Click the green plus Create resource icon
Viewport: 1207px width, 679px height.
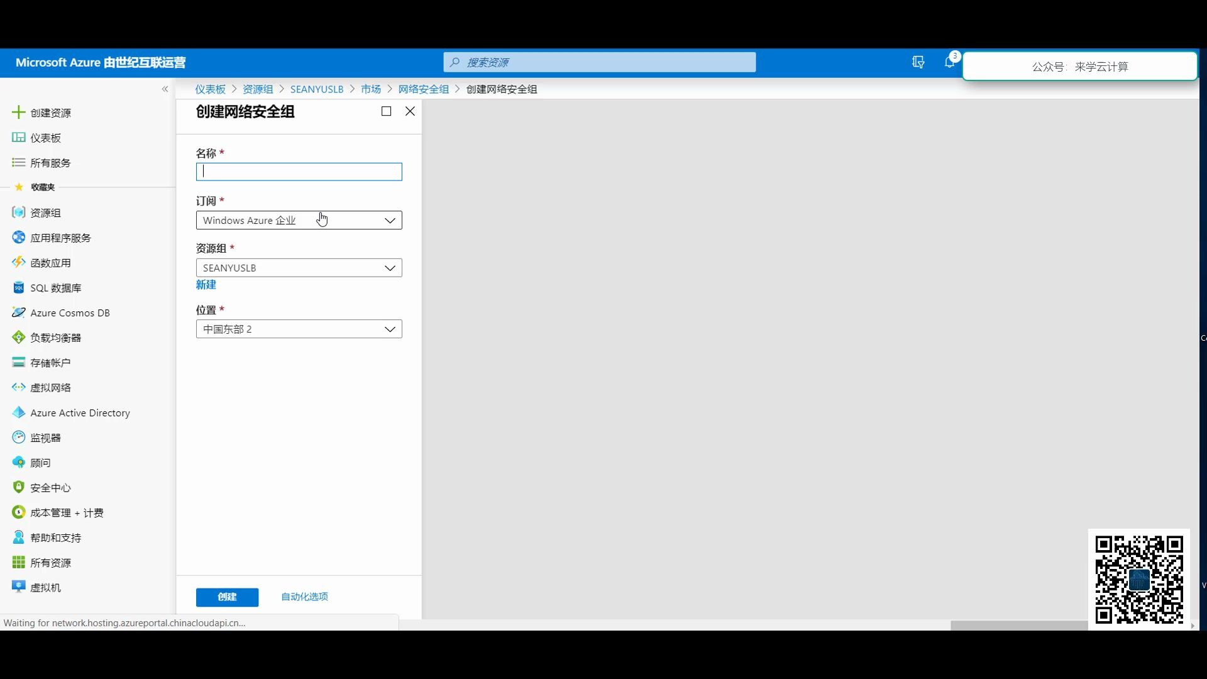tap(19, 113)
